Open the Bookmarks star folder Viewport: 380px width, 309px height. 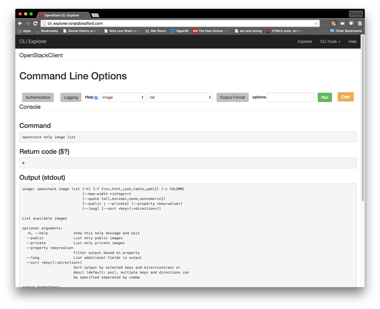tap(47, 31)
